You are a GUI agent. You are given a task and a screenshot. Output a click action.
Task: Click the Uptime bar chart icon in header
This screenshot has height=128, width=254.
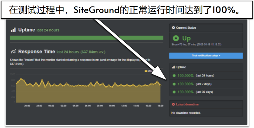13,30
